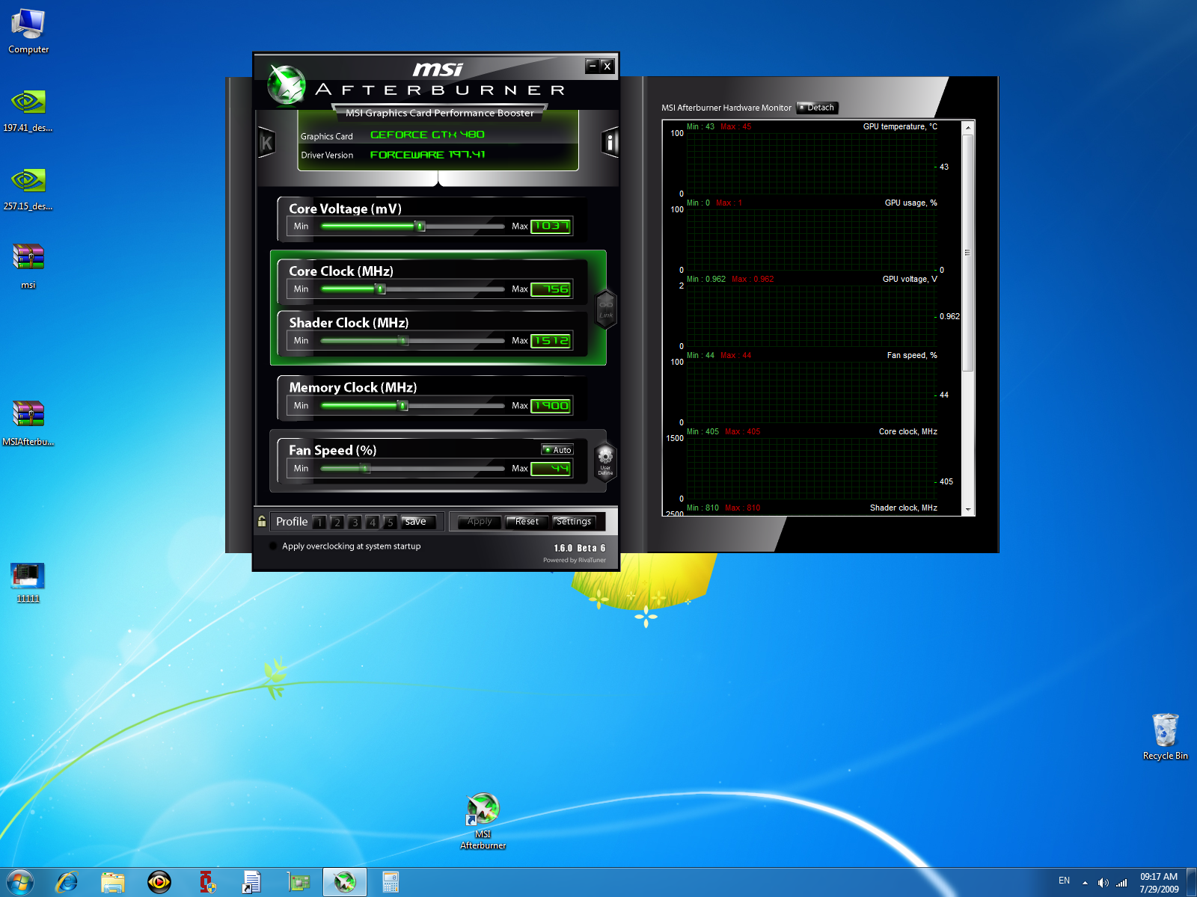
Task: Select the MSIAfterbu... archive desktop icon
Action: pos(28,422)
